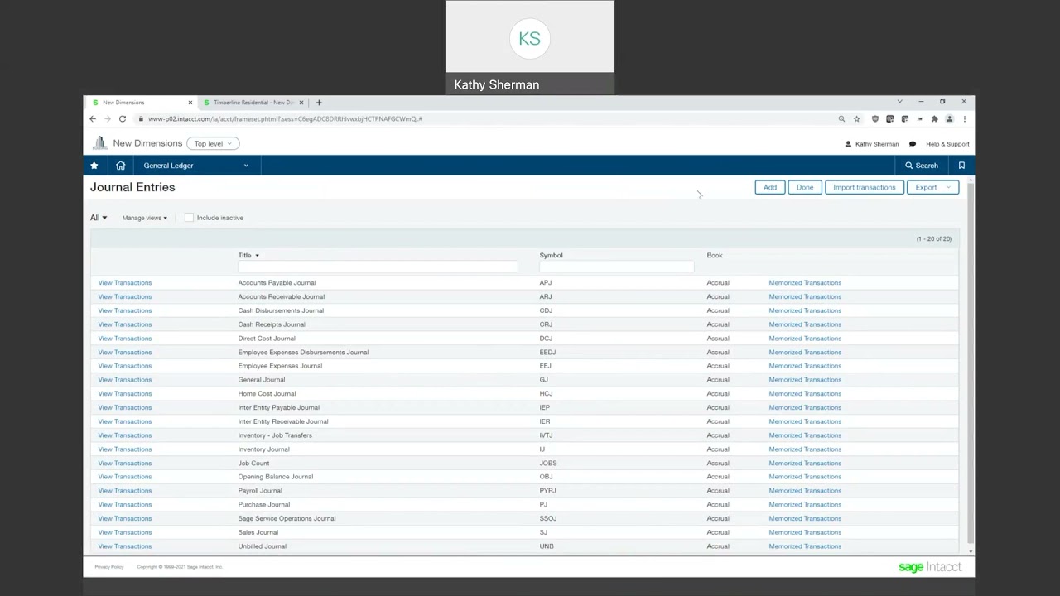The height and width of the screenshot is (596, 1060).
Task: Open favorites star in Intacct nav bar
Action: click(x=94, y=166)
